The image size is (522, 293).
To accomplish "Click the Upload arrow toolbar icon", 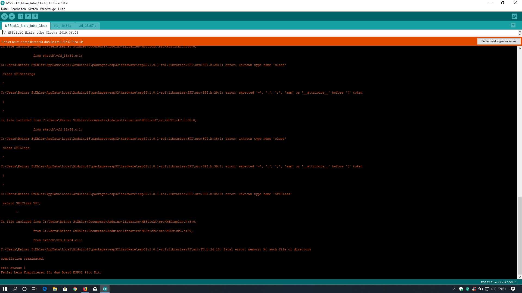I will coord(12,17).
